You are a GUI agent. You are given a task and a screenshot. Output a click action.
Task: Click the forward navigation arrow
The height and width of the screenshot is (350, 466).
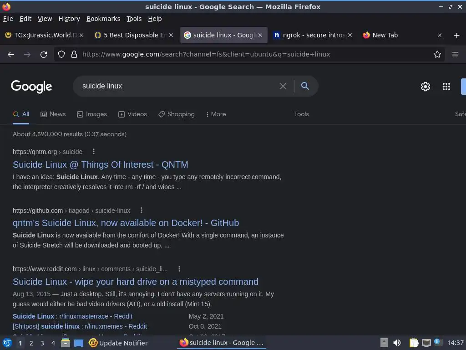(27, 55)
